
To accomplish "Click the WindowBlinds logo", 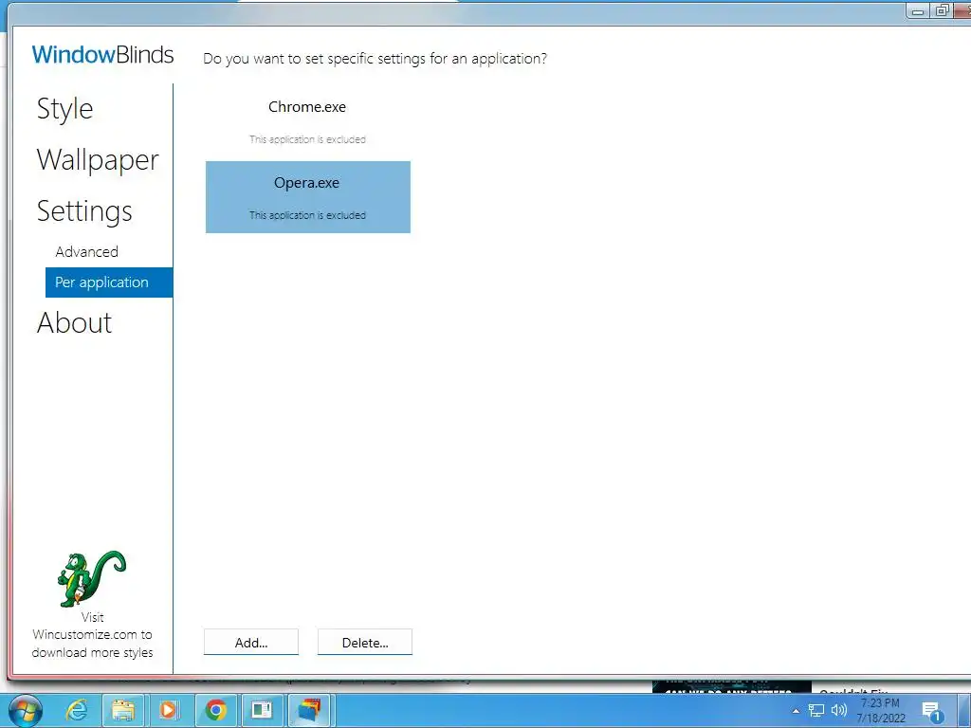I will point(102,54).
